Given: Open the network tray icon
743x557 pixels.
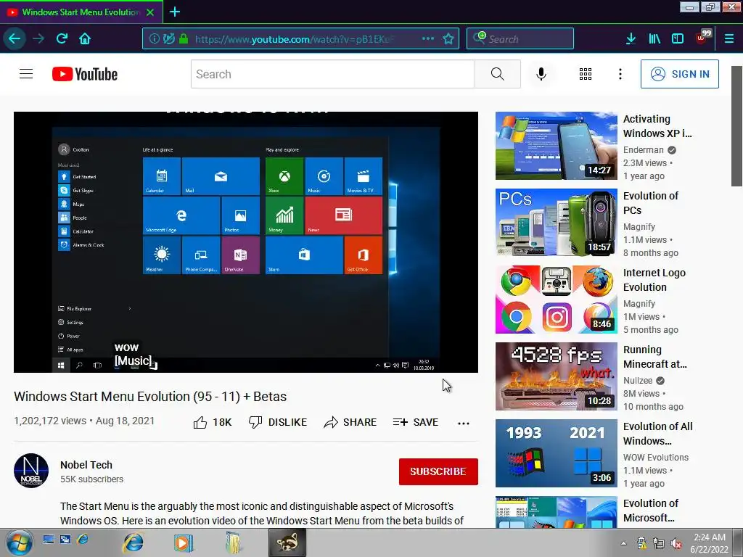Looking at the screenshot, I should (659, 543).
